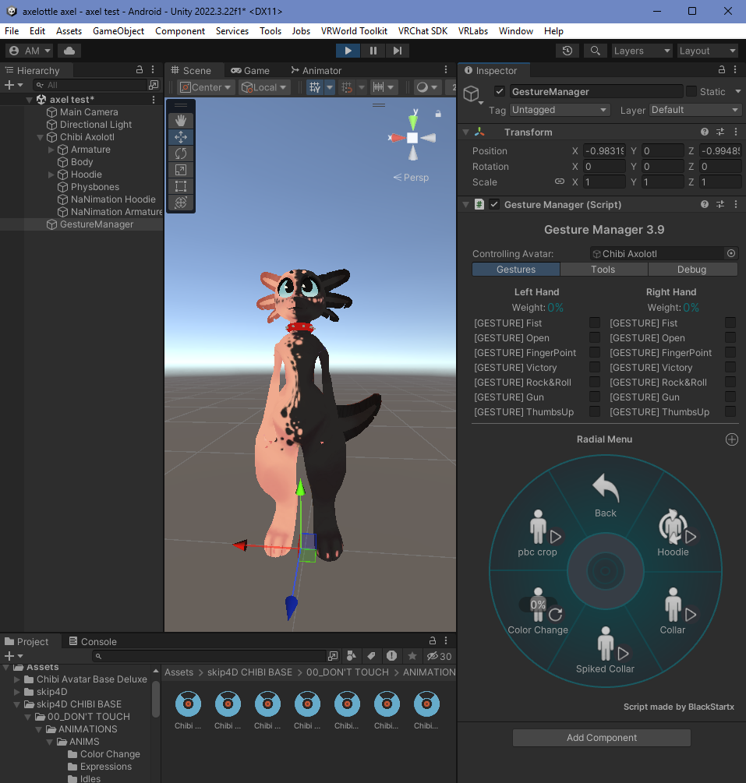This screenshot has width=746, height=783.
Task: Select the Scale tool
Action: click(180, 170)
